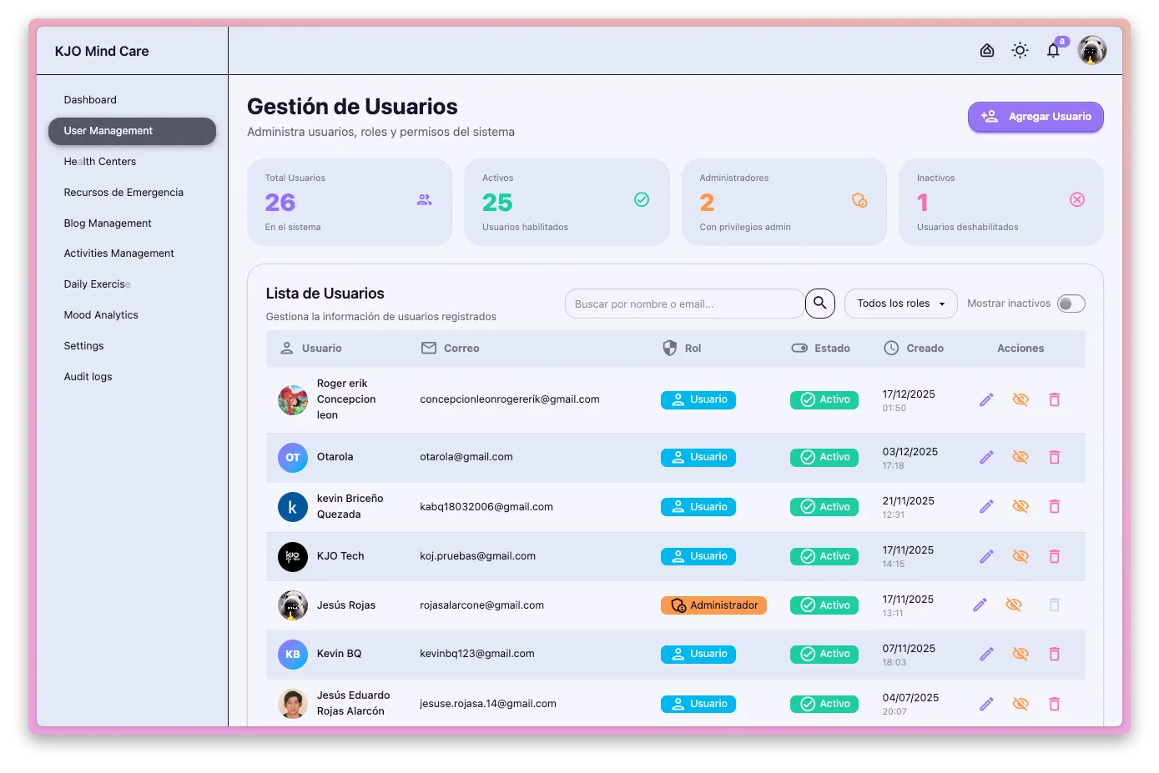The width and height of the screenshot is (1159, 773).
Task: Open the Todos los roles dropdown
Action: click(x=900, y=304)
